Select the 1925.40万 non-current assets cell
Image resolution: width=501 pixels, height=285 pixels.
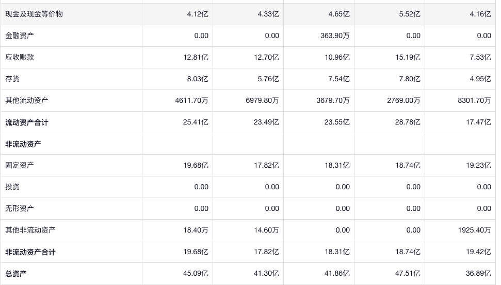[474, 230]
